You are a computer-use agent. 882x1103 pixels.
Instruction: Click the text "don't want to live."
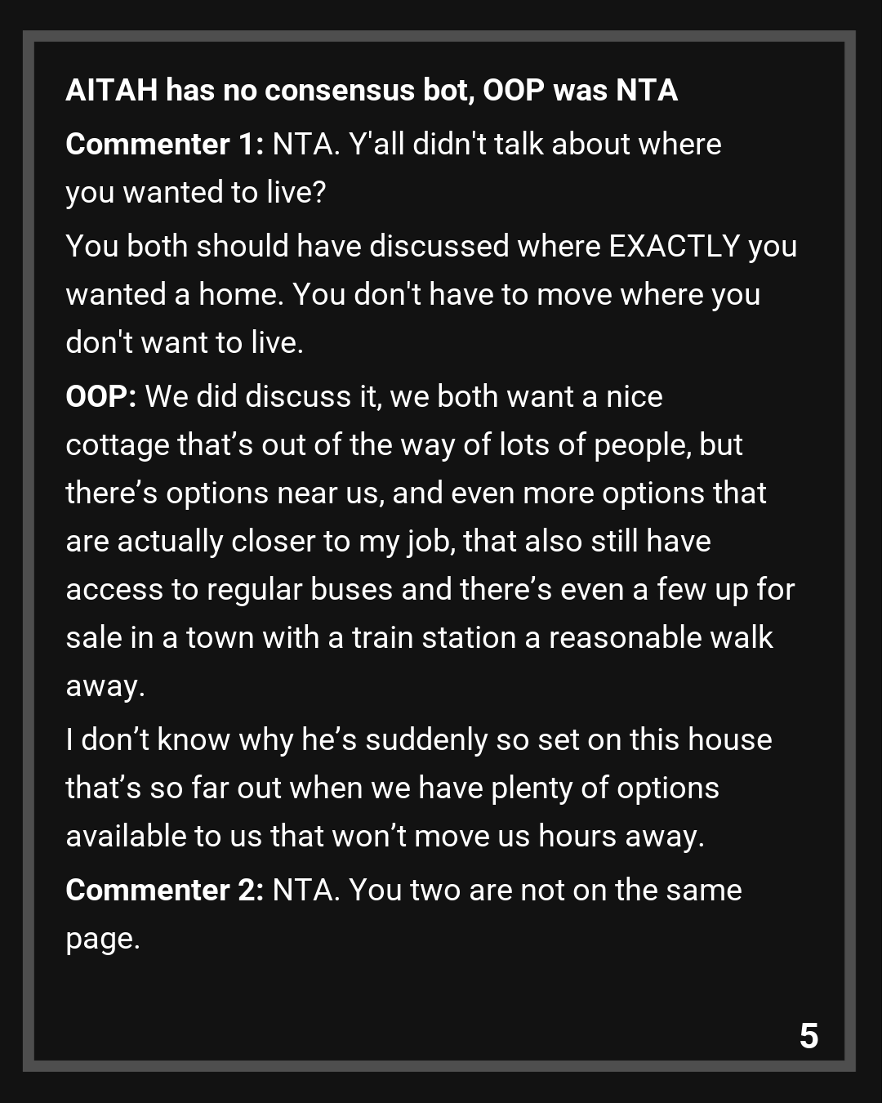[185, 343]
